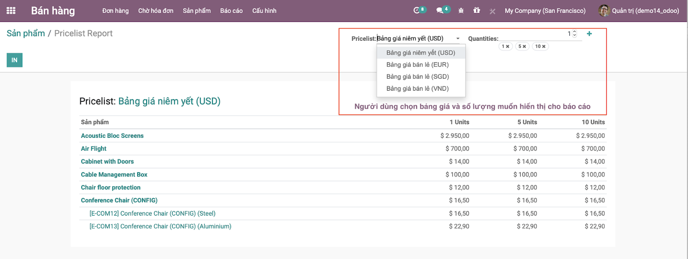Click the crossed tools icon
688x259 pixels.
(x=492, y=11)
